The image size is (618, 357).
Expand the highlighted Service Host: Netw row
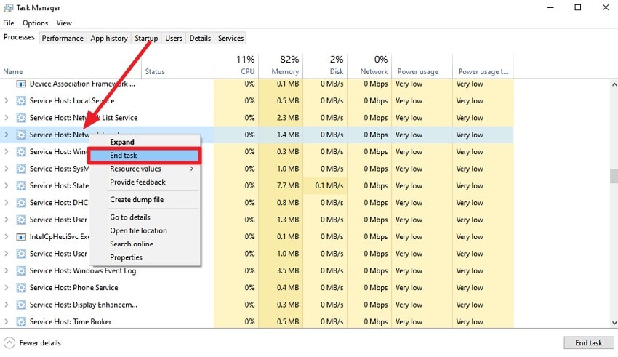pyautogui.click(x=7, y=135)
